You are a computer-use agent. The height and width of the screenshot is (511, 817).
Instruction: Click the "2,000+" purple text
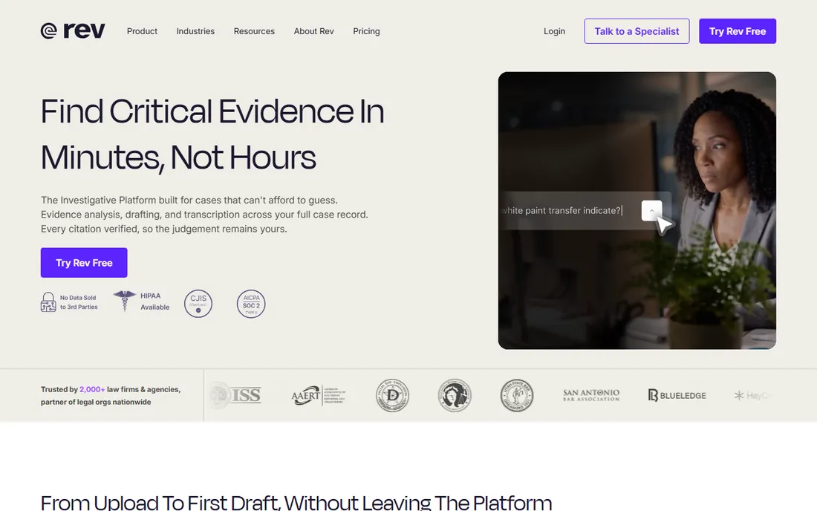[92, 389]
